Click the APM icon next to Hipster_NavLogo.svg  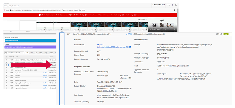[x=45, y=88]
